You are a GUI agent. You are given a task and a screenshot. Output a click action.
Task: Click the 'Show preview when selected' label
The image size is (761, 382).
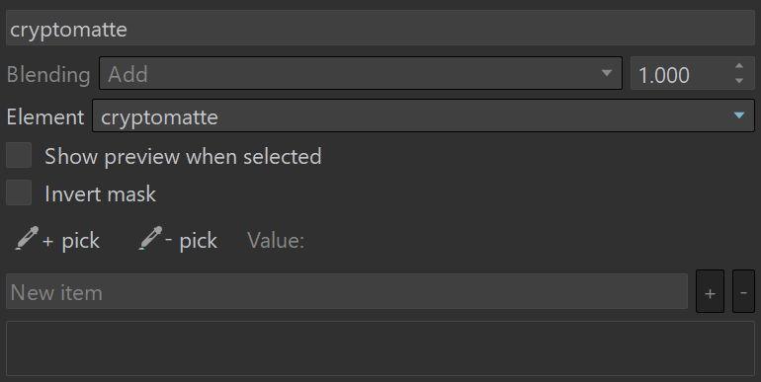pyautogui.click(x=183, y=157)
